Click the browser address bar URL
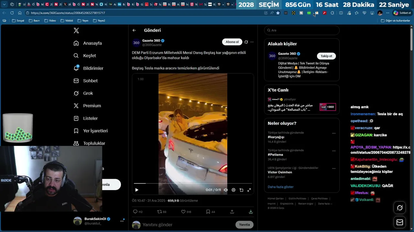 point(68,13)
